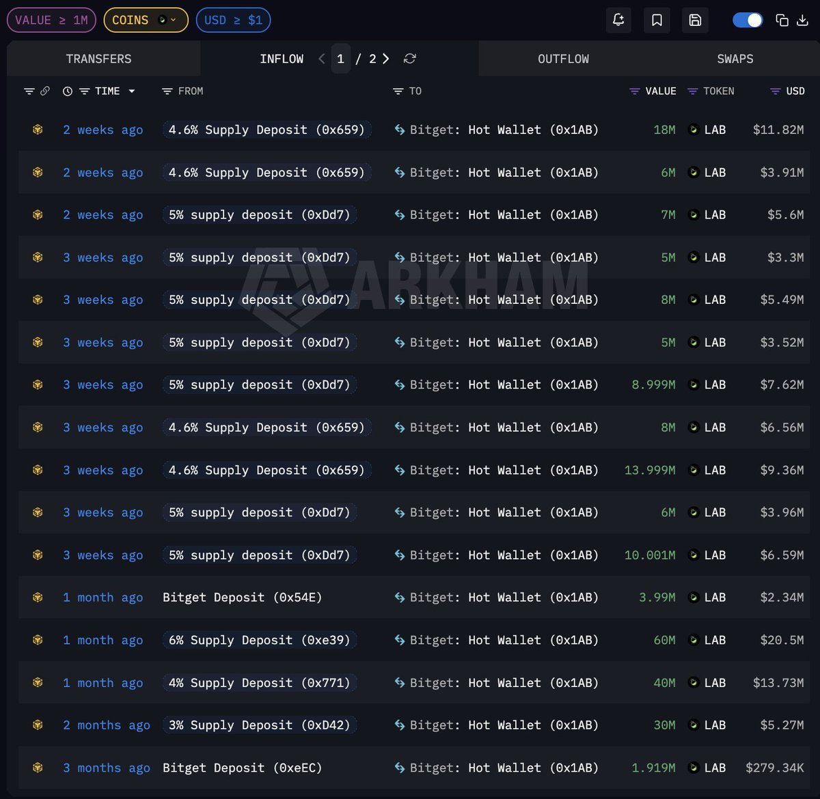Click the page number 1 field

point(340,59)
